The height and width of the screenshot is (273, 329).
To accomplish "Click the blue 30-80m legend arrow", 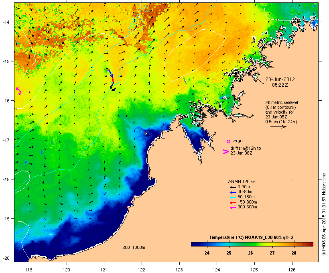I will click(x=233, y=192).
